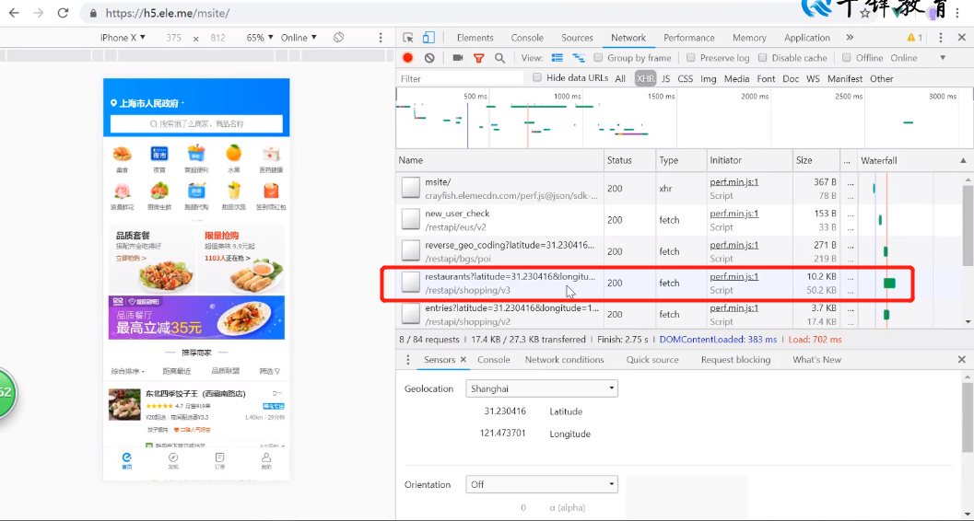Stop recording the network log
The width and height of the screenshot is (974, 521).
407,58
